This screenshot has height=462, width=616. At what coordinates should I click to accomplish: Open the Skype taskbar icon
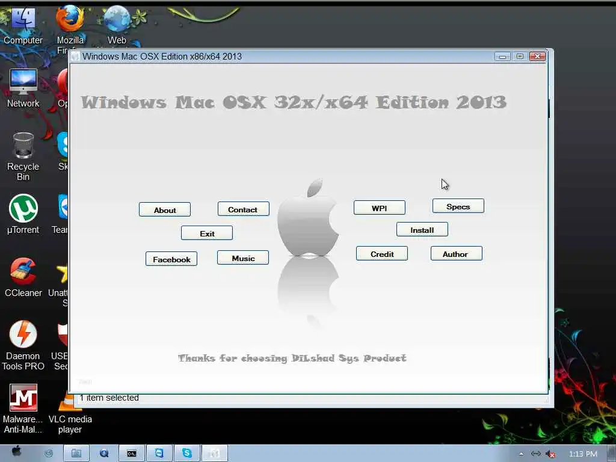coord(187,454)
